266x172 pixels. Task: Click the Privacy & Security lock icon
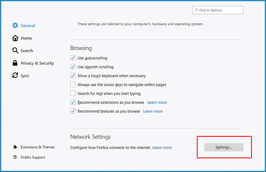pyautogui.click(x=15, y=63)
